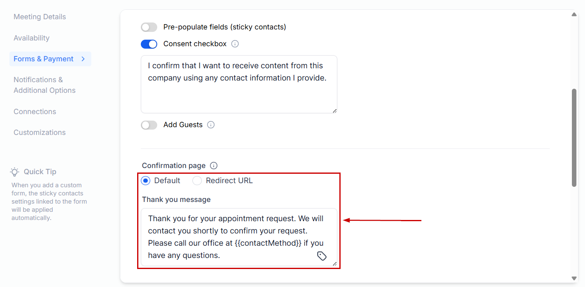
Task: Disable the Consent checkbox toggle
Action: [149, 44]
